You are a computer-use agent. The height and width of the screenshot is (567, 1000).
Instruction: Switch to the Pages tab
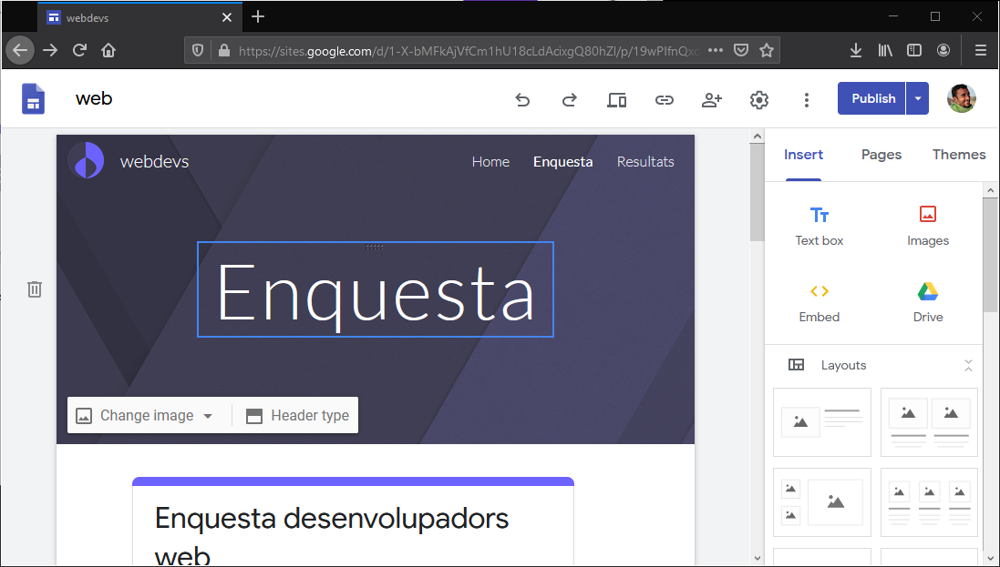881,155
